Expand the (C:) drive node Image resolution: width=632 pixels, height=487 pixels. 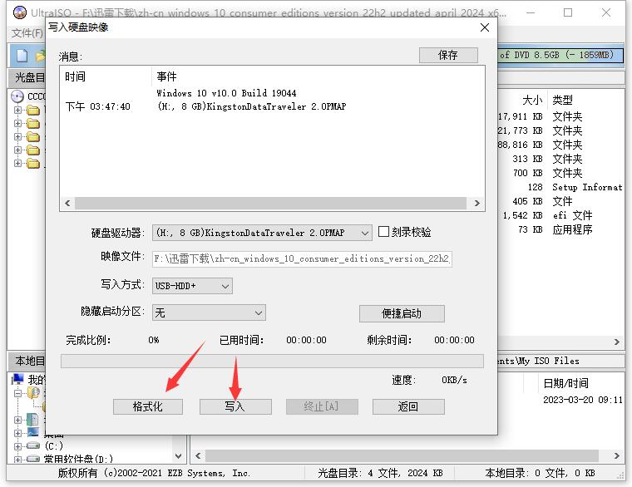pos(17,446)
